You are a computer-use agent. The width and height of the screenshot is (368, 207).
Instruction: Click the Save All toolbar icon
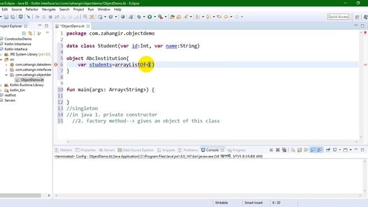(x=13, y=17)
